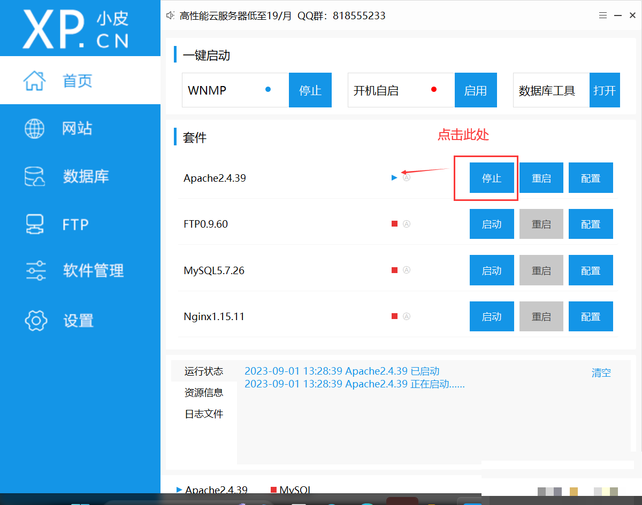Open MySQL5.7.26 配置 settings
642x505 pixels.
(591, 270)
